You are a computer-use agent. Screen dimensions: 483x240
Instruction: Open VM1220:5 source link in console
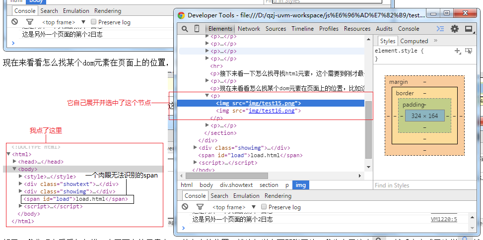tap(444, 219)
